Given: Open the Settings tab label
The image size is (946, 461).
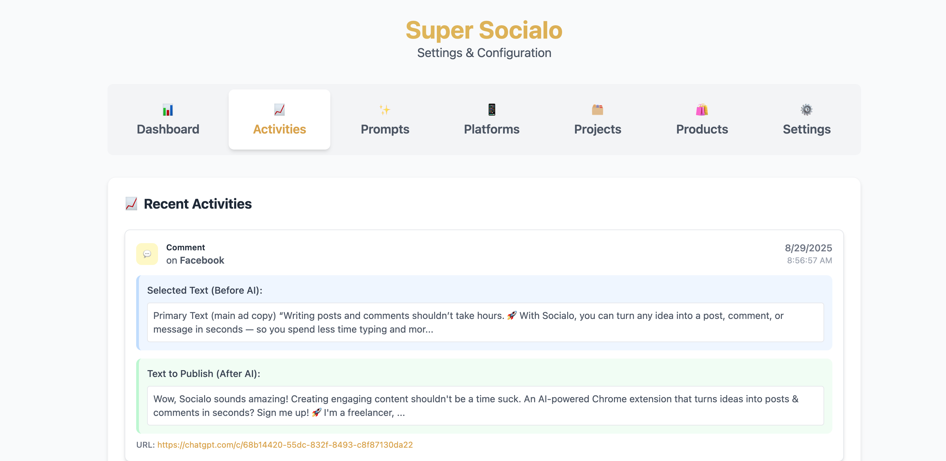Looking at the screenshot, I should pyautogui.click(x=806, y=129).
